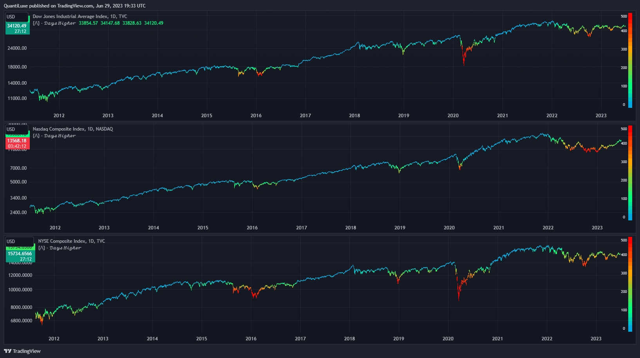The image size is (640, 358).
Task: Click the 24000.00 price axis label
Action: pos(17,48)
